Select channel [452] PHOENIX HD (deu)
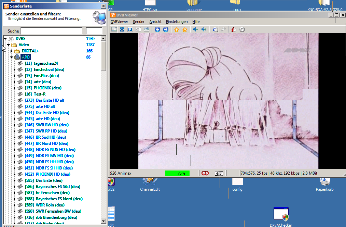 [47, 174]
